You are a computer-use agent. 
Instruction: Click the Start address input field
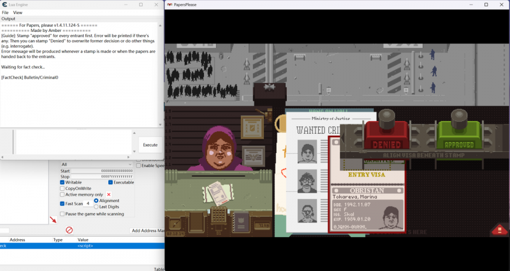click(102, 171)
